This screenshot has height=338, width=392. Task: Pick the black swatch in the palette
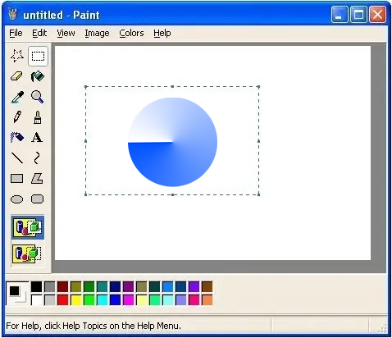(x=37, y=287)
